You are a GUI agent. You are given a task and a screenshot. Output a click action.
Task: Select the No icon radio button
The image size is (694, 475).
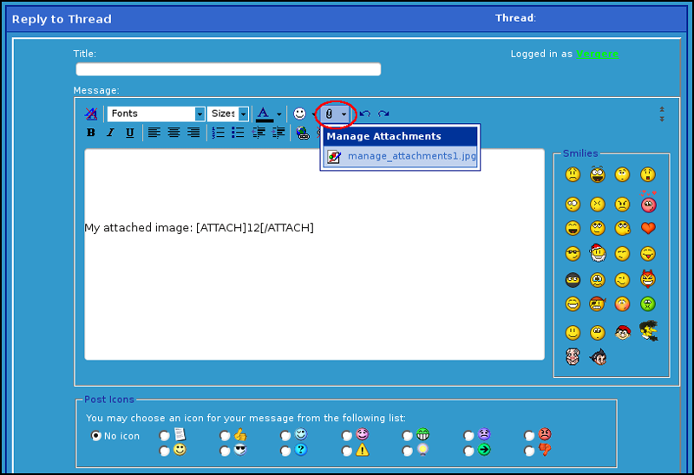[x=96, y=436]
